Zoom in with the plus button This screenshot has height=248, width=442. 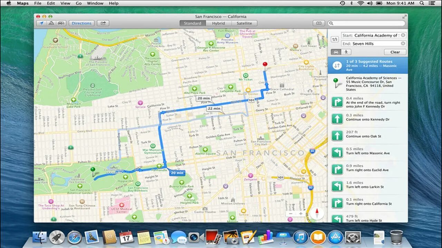[300, 214]
